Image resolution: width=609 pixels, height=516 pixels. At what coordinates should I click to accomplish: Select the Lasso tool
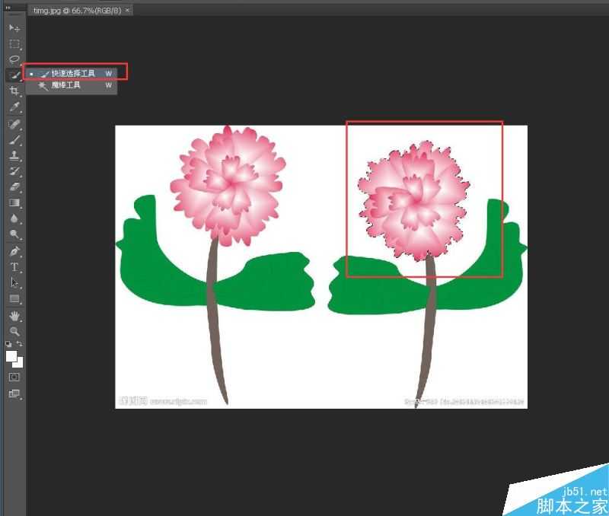point(14,59)
